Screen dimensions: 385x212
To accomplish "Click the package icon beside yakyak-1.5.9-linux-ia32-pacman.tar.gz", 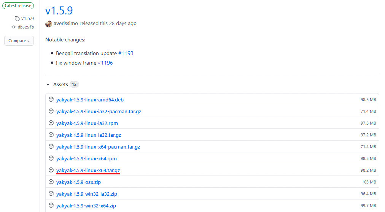I will [x=51, y=111].
